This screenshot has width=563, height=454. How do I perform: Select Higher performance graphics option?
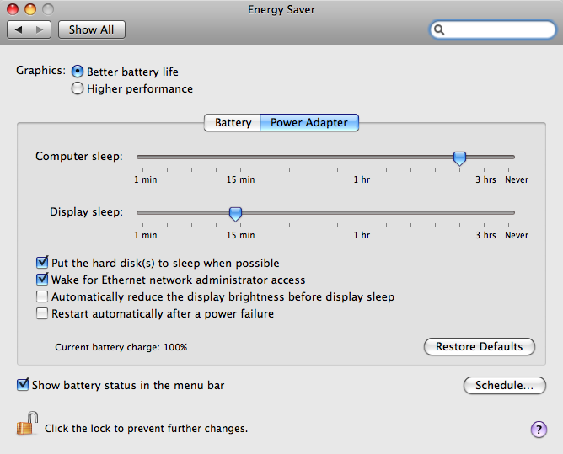tap(78, 88)
